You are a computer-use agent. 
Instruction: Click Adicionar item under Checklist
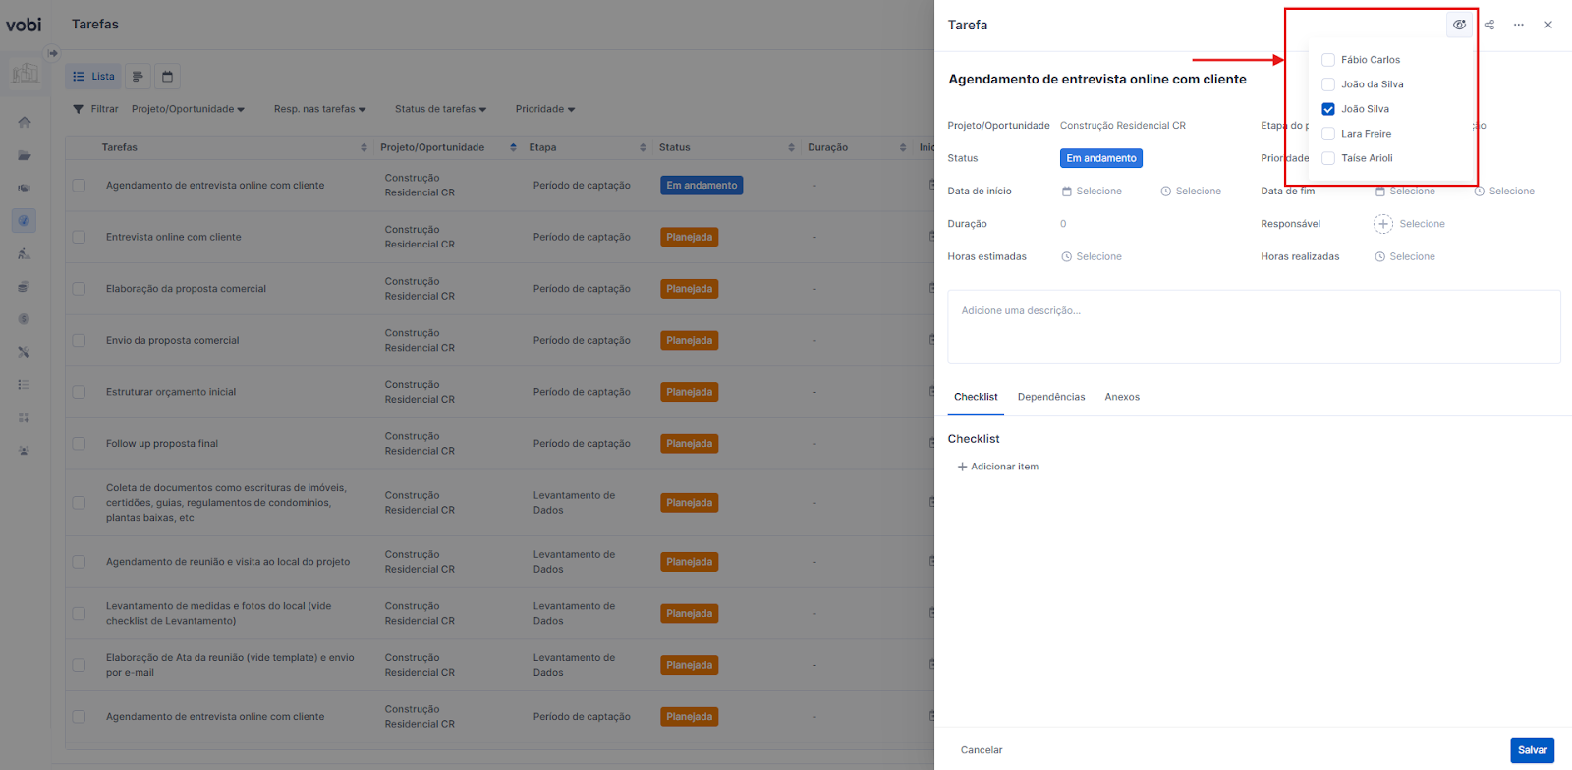click(x=998, y=467)
